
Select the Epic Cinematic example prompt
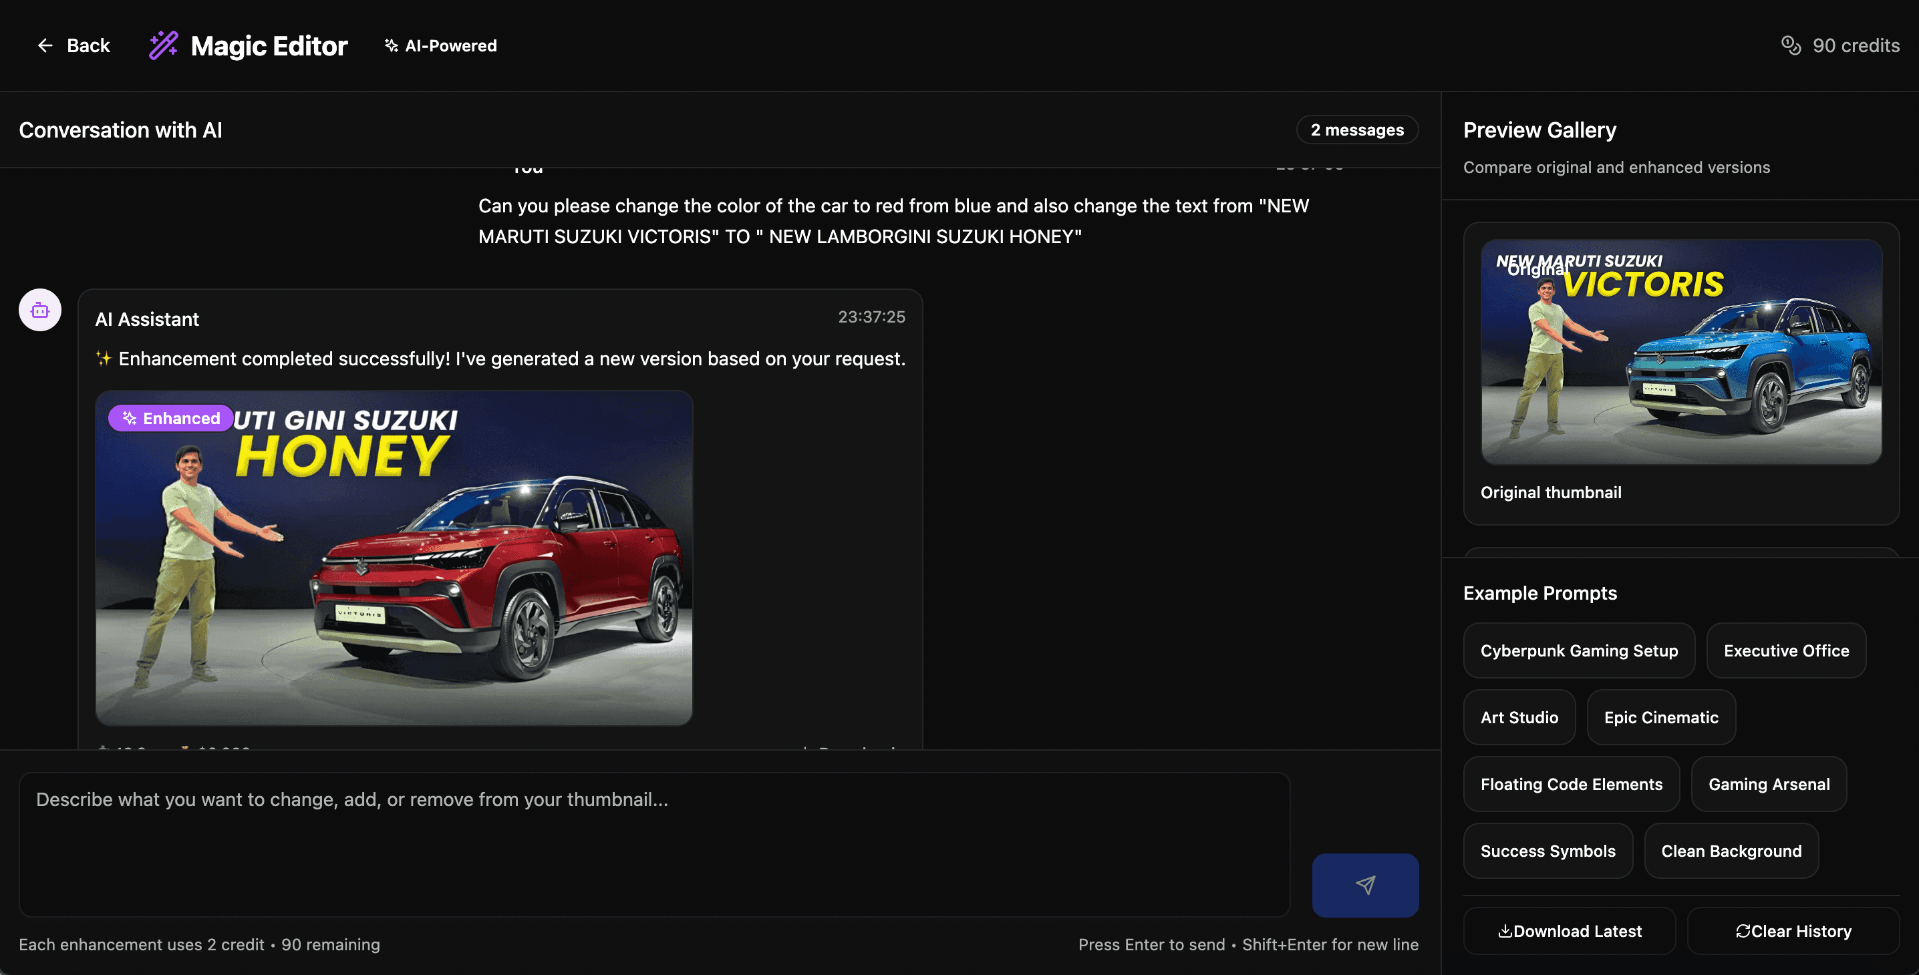(x=1660, y=717)
